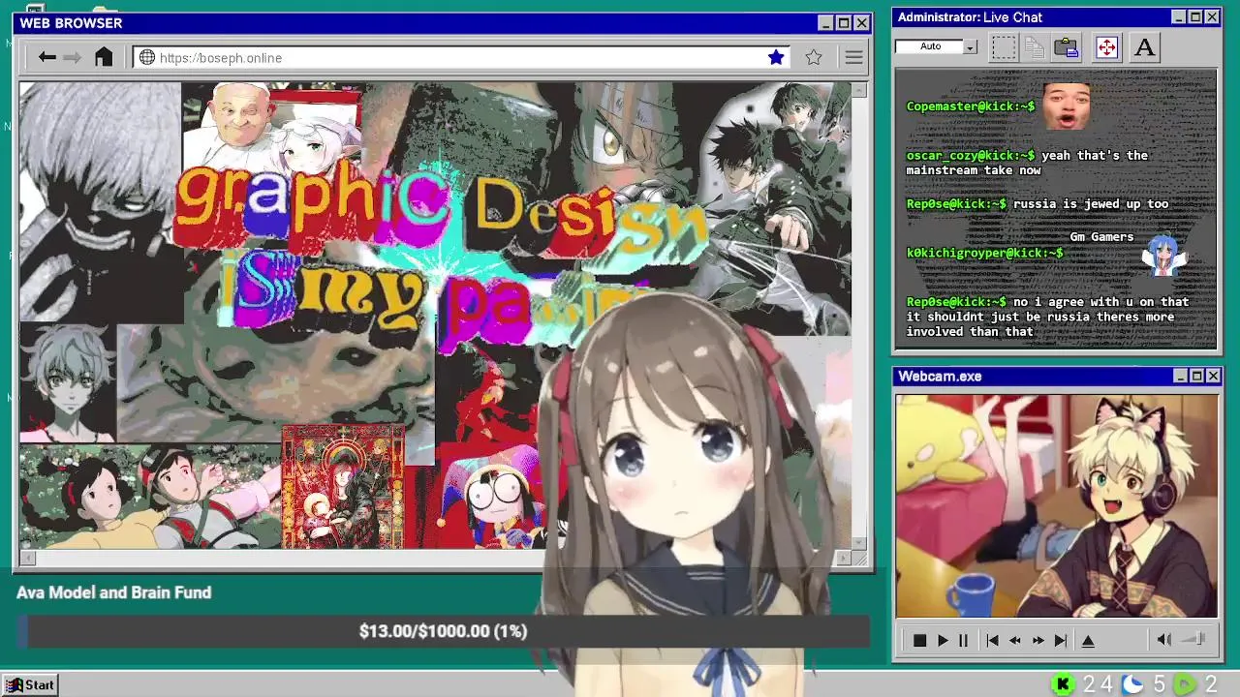
Task: Open the Start menu
Action: pos(30,684)
